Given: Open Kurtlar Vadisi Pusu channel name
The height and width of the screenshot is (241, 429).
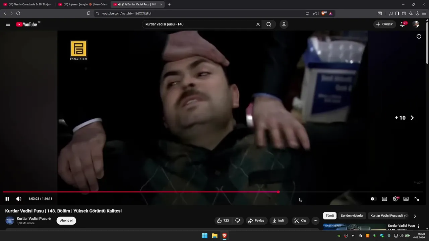Looking at the screenshot, I should [32, 219].
